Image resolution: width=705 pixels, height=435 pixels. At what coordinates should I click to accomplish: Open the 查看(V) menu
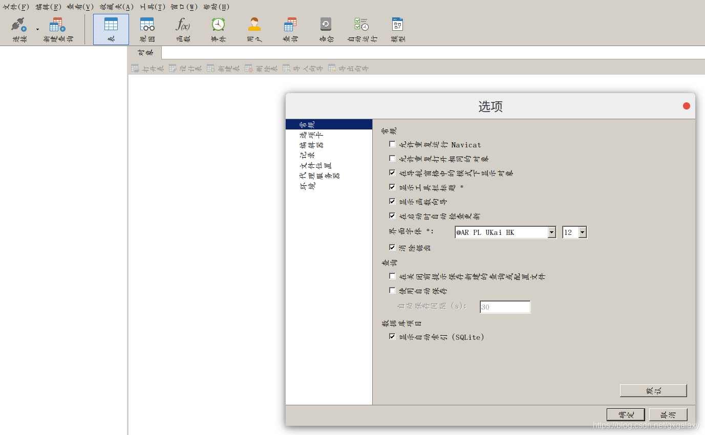click(80, 7)
